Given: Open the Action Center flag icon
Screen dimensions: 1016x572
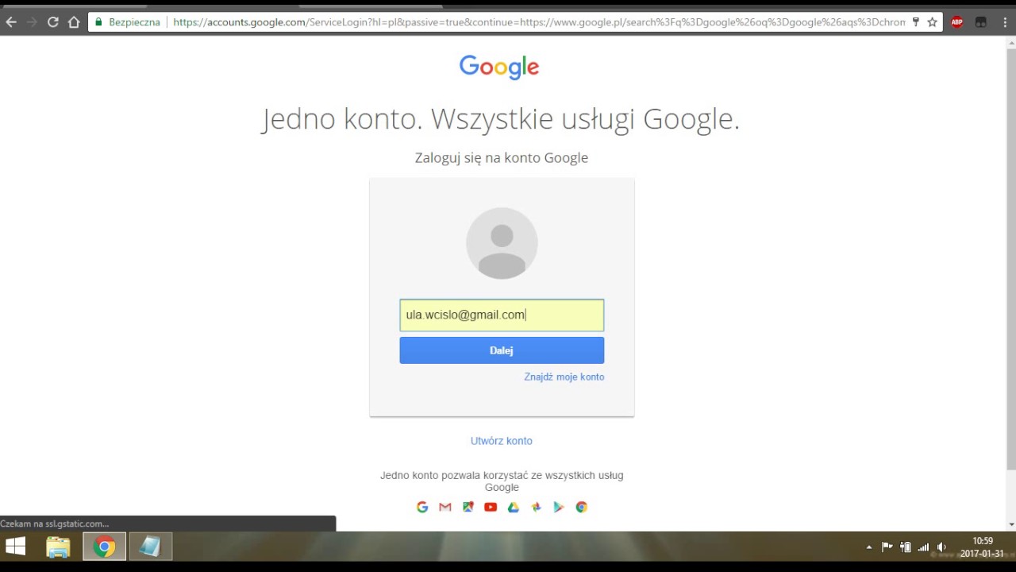Looking at the screenshot, I should click(887, 547).
